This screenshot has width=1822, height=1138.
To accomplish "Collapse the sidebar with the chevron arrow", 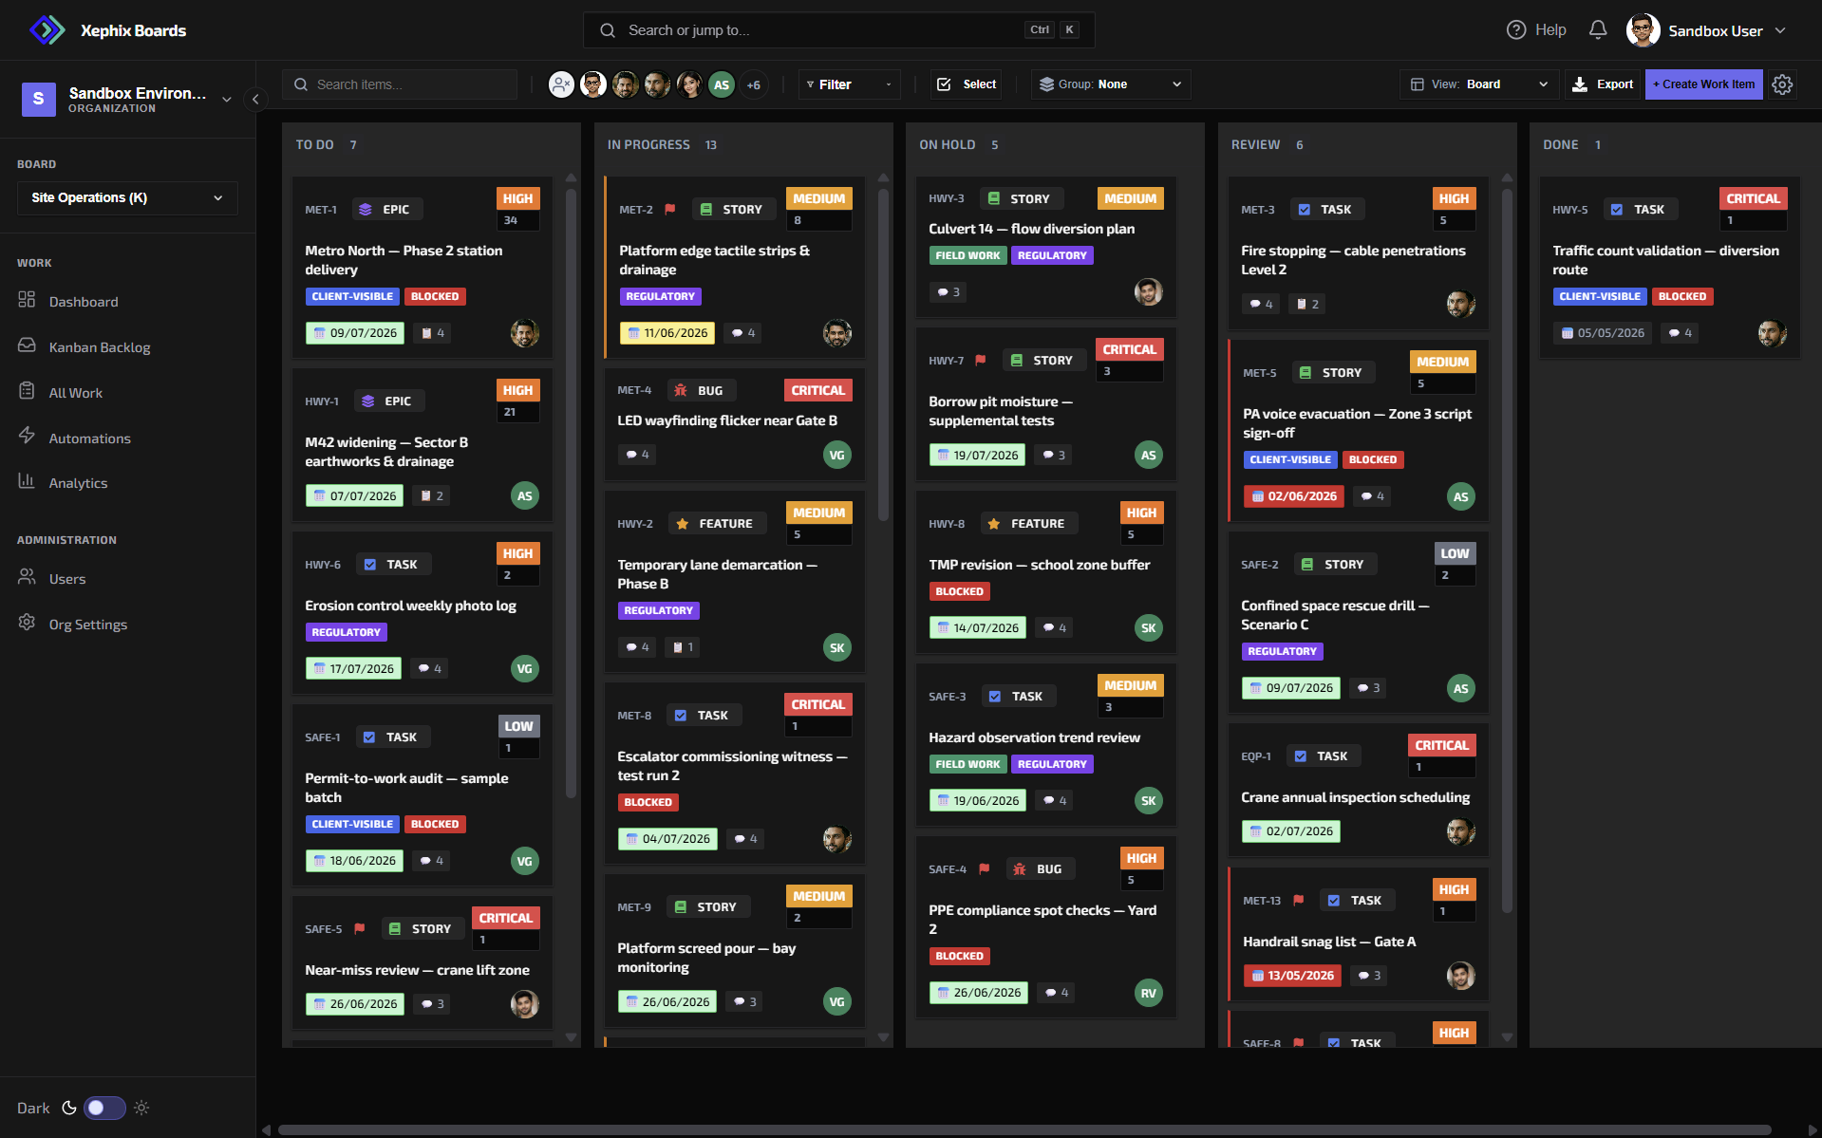I will tap(255, 99).
